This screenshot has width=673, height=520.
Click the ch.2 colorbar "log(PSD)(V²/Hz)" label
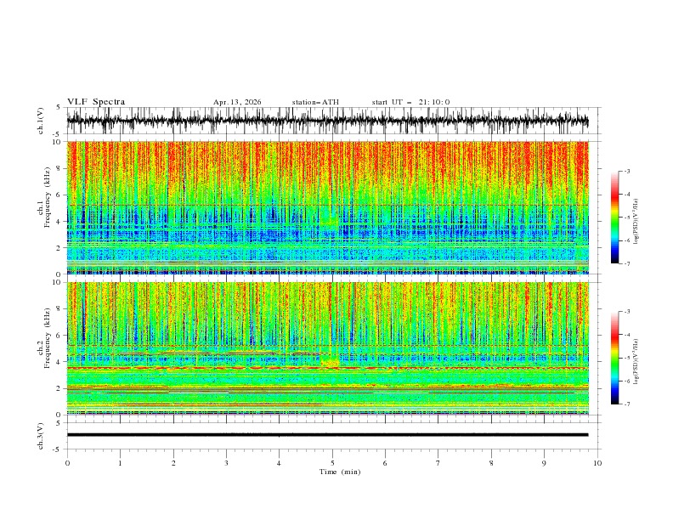[636, 362]
